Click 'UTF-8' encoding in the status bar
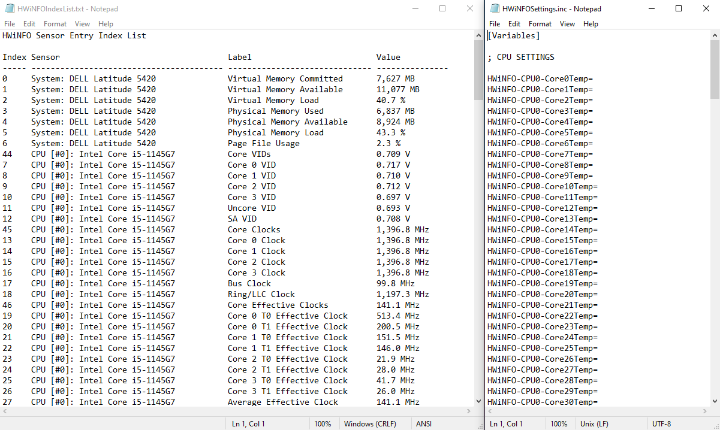Image resolution: width=720 pixels, height=430 pixels. click(662, 423)
